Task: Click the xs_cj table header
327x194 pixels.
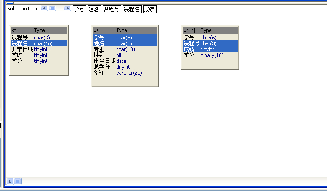Action: (210, 30)
